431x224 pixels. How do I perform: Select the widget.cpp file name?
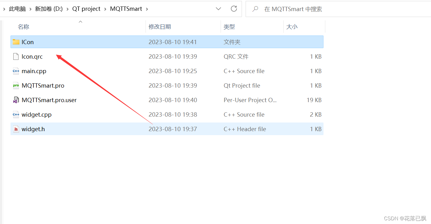click(36, 114)
